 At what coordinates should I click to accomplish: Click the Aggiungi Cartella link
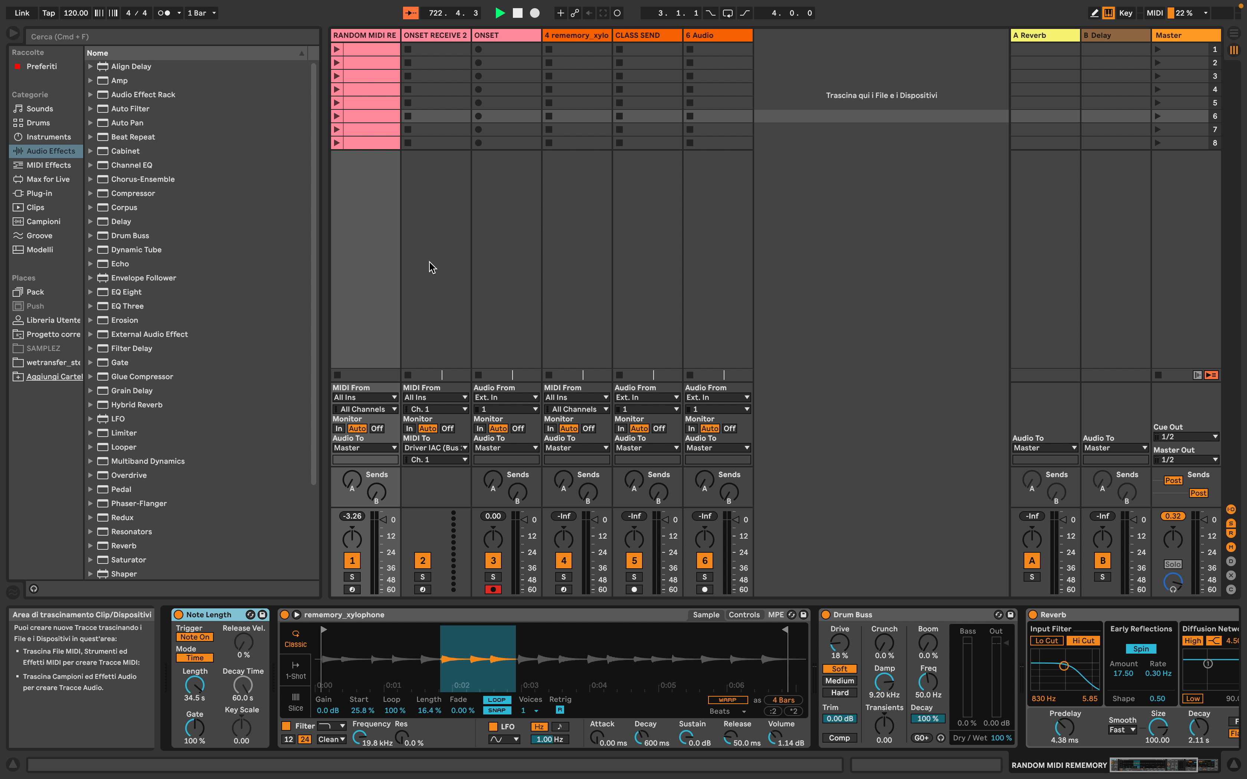(x=54, y=377)
